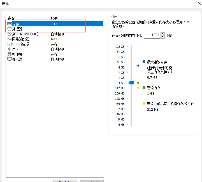Click the blue maximum recommended memory marker
Viewport: 202px width, 182px height.
138,65
